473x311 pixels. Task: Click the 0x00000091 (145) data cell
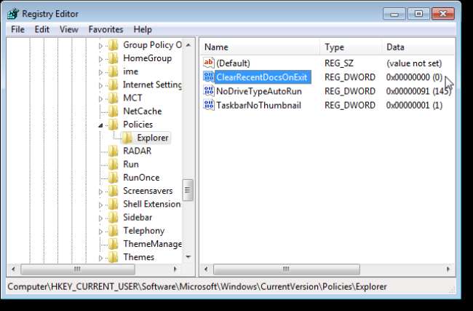coord(418,91)
